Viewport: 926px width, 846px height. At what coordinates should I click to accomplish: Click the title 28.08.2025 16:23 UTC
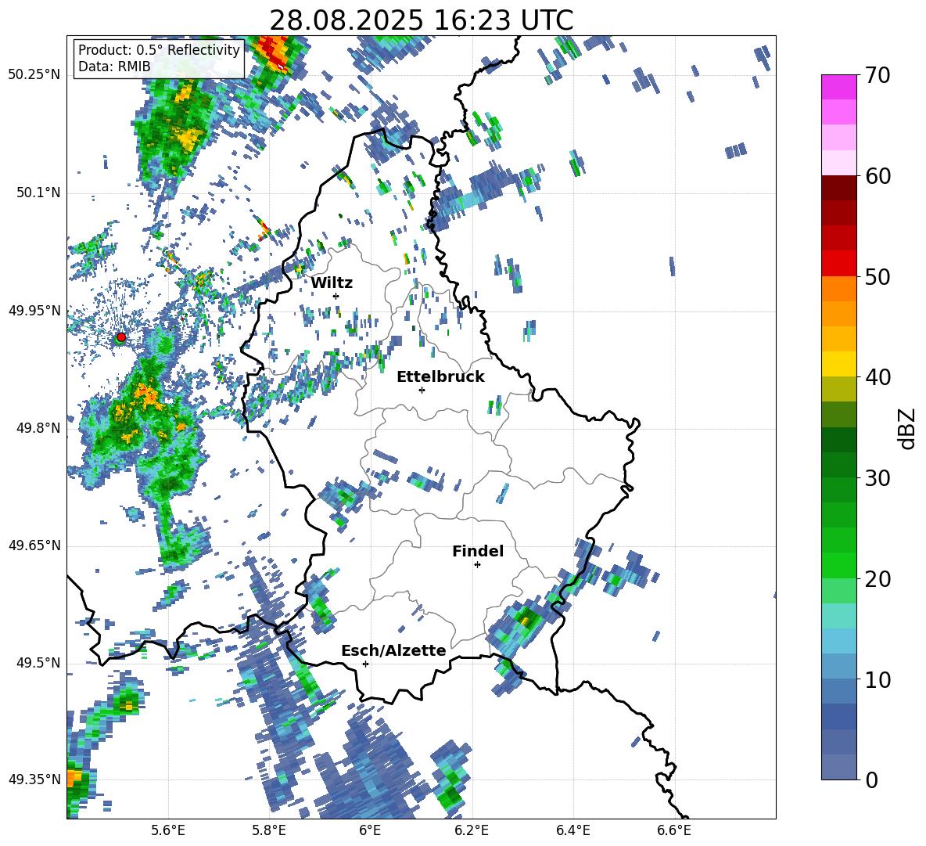click(421, 20)
